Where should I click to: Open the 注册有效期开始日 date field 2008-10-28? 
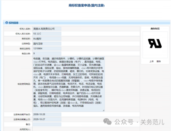(x=47, y=114)
